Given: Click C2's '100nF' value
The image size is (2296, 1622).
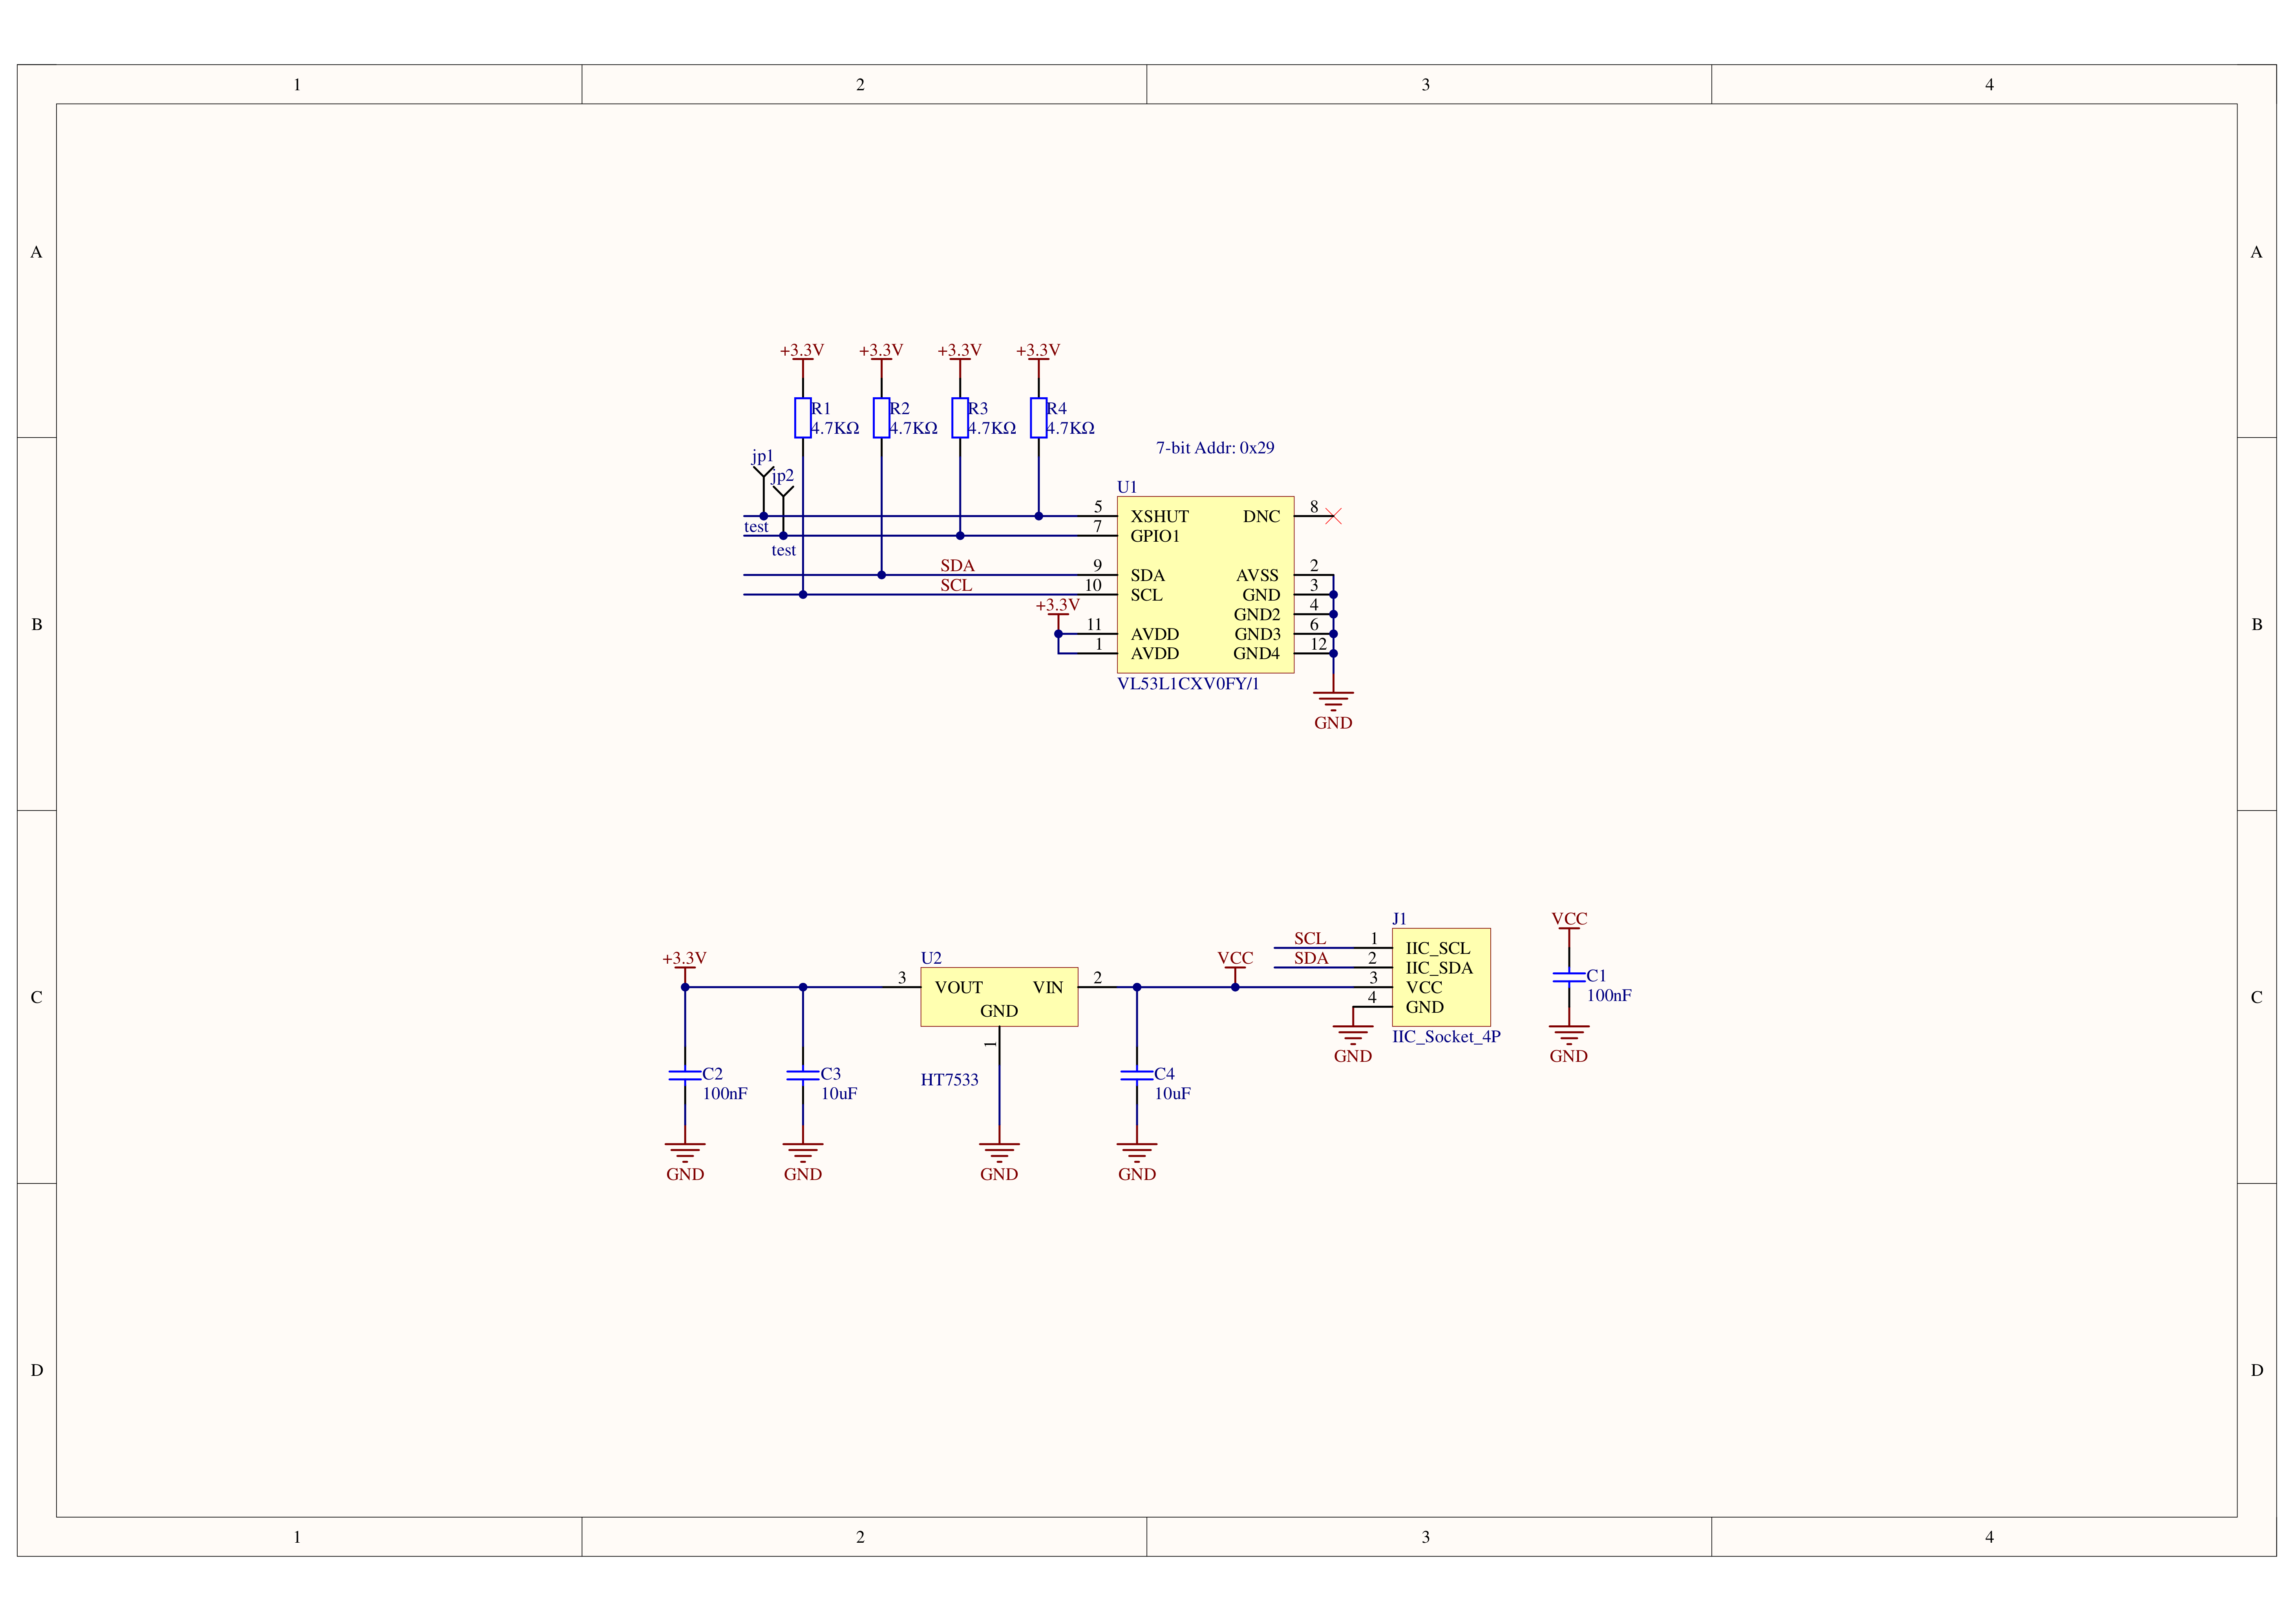Looking at the screenshot, I should coord(725,1094).
